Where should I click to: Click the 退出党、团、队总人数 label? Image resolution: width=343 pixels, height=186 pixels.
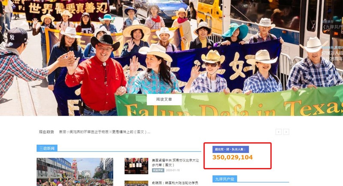pyautogui.click(x=231, y=149)
